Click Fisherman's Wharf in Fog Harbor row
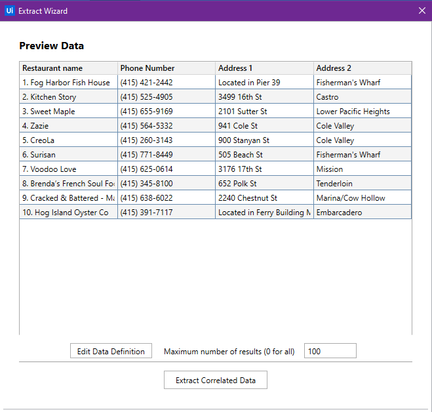Screen dimensions: 432x412 [363, 82]
